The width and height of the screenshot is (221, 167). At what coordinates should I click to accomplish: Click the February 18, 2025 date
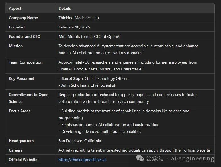74,27
